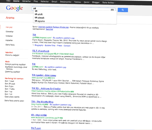Open Çeviri in the top bar
This screenshot has width=152, height=130.
click(86, 2)
